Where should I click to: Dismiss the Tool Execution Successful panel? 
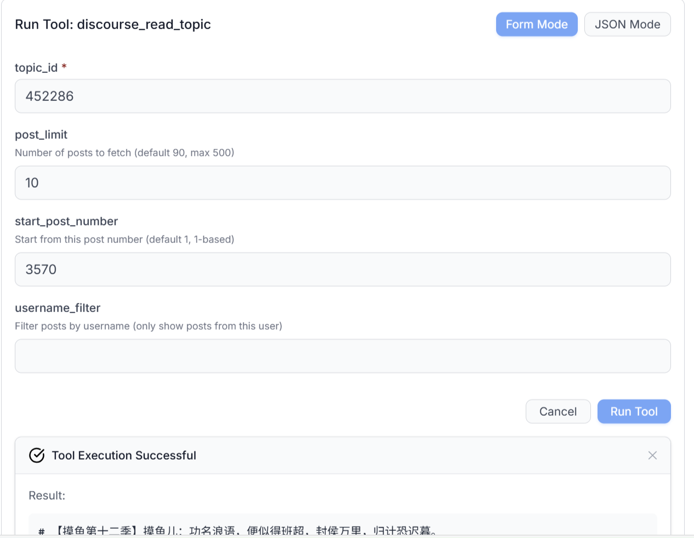[652, 456]
